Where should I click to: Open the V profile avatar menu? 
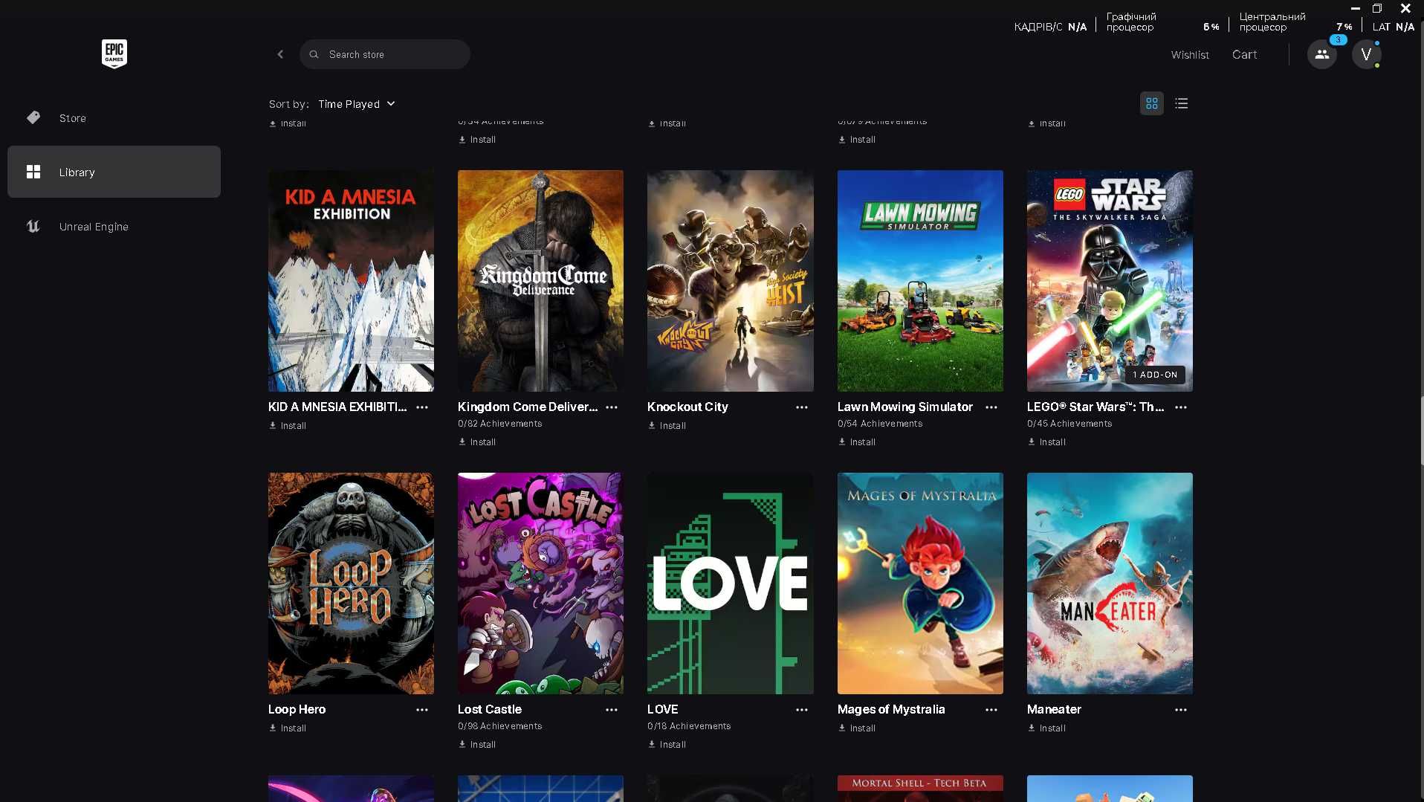tap(1366, 54)
